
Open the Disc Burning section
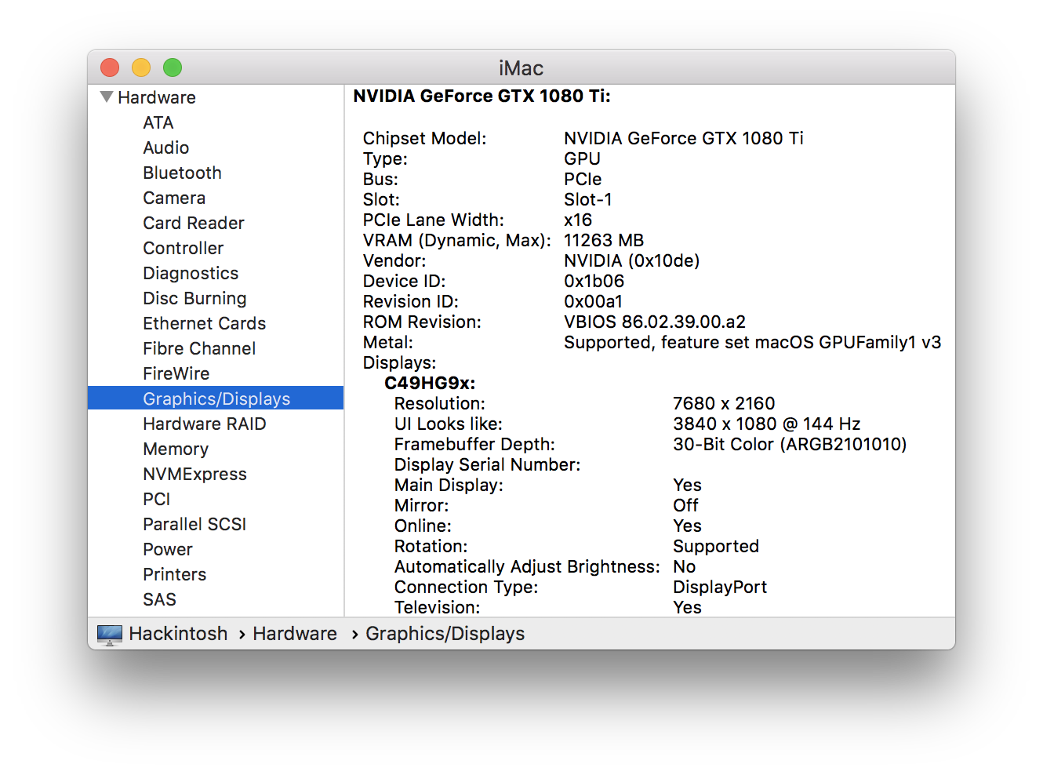point(194,298)
